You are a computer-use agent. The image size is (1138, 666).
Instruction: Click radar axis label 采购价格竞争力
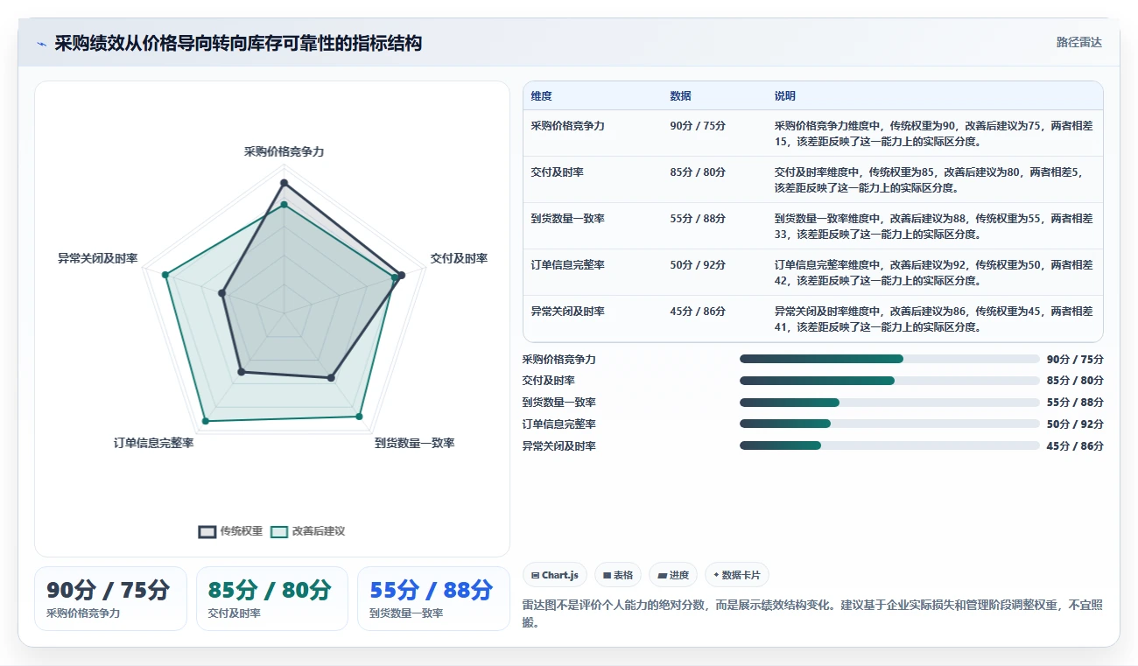pyautogui.click(x=284, y=151)
